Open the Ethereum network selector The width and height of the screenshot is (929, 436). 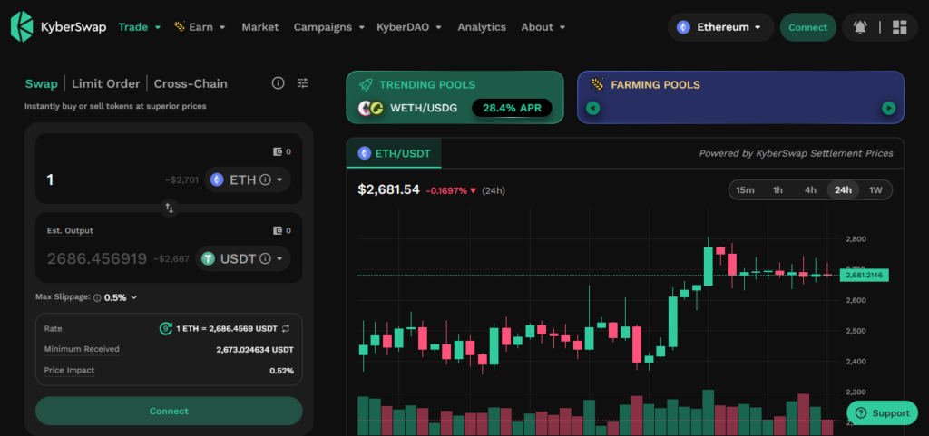[x=721, y=27]
